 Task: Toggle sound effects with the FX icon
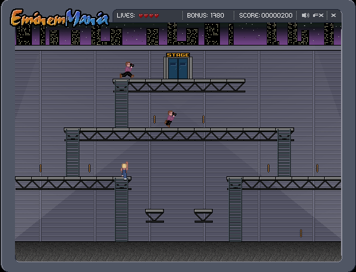click(318, 15)
